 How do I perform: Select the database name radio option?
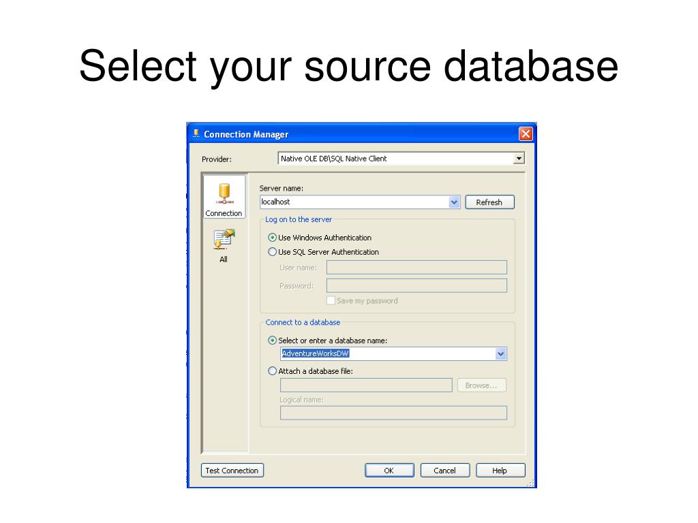tap(272, 340)
